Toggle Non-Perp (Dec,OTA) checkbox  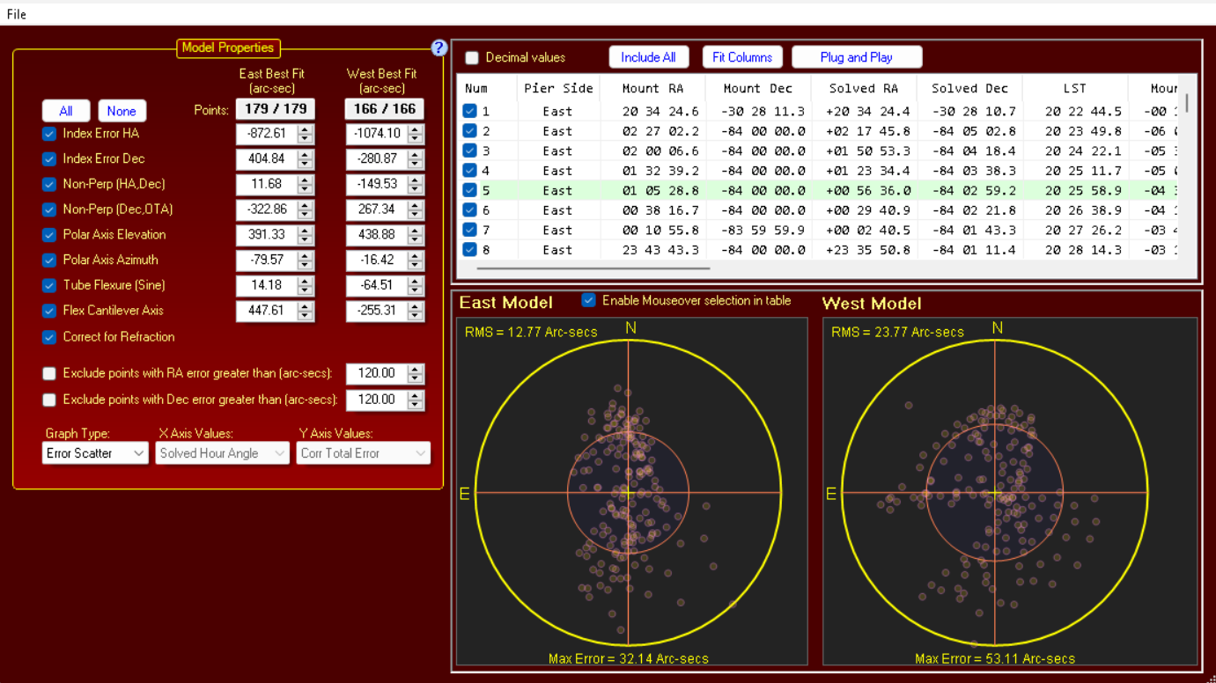[x=49, y=209]
